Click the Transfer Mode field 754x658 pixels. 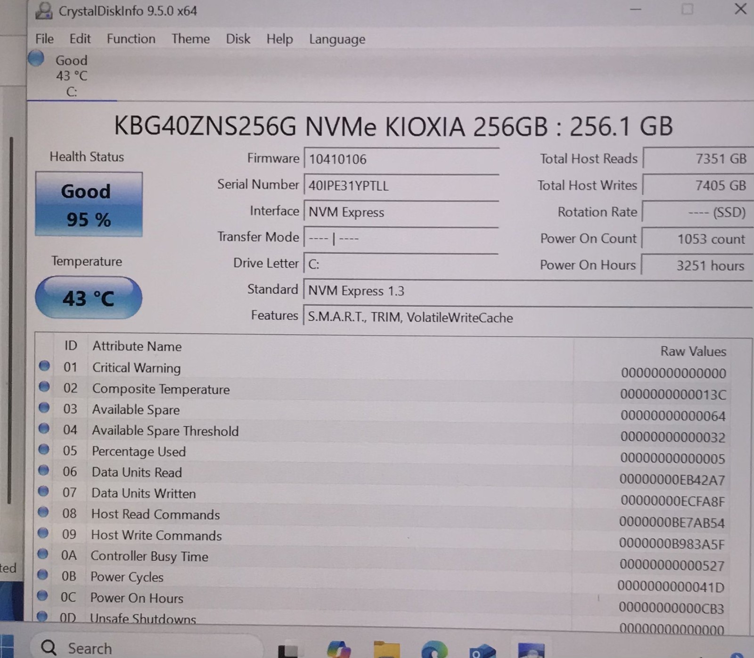(402, 238)
